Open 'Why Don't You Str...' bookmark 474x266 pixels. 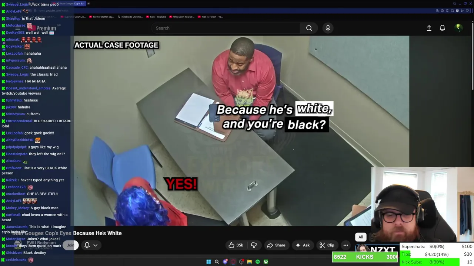(x=181, y=17)
